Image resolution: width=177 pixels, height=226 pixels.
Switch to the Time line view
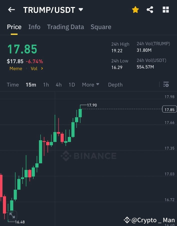coord(13,85)
